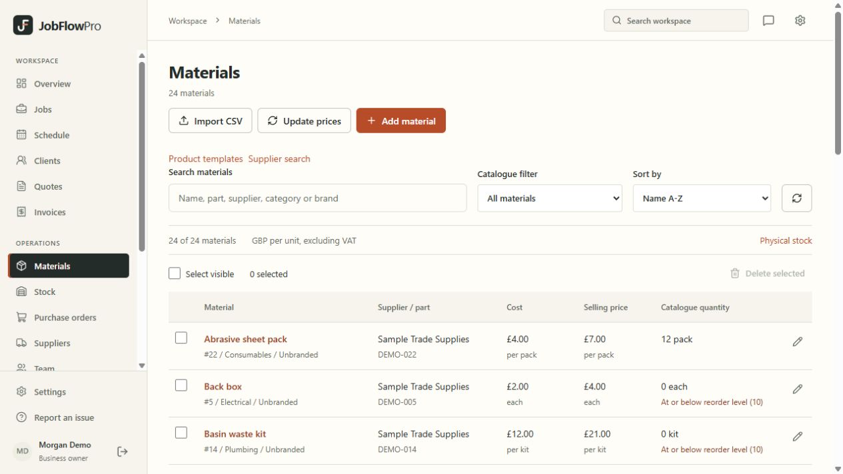Image resolution: width=843 pixels, height=474 pixels.
Task: Go to Stock in the sidebar
Action: click(69, 292)
